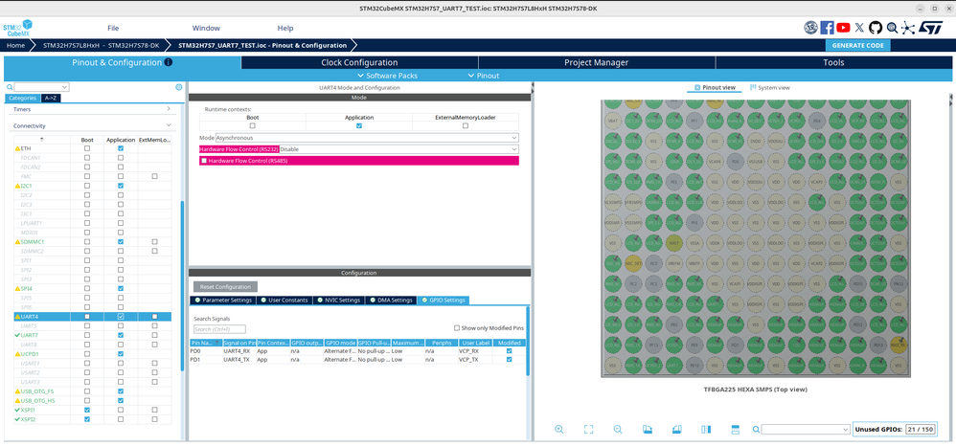Select the UART7 peripheral row
Image resolution: width=956 pixels, height=446 pixels.
pos(92,335)
